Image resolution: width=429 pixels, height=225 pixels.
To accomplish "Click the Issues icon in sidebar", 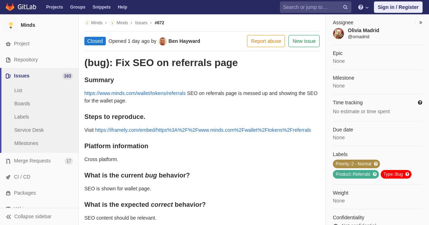I will click(8, 76).
